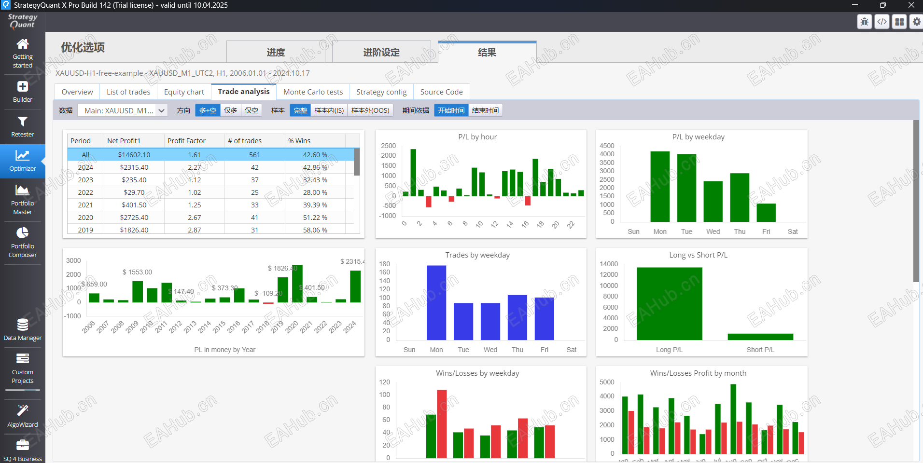Sort by the # of trades column

coord(255,141)
